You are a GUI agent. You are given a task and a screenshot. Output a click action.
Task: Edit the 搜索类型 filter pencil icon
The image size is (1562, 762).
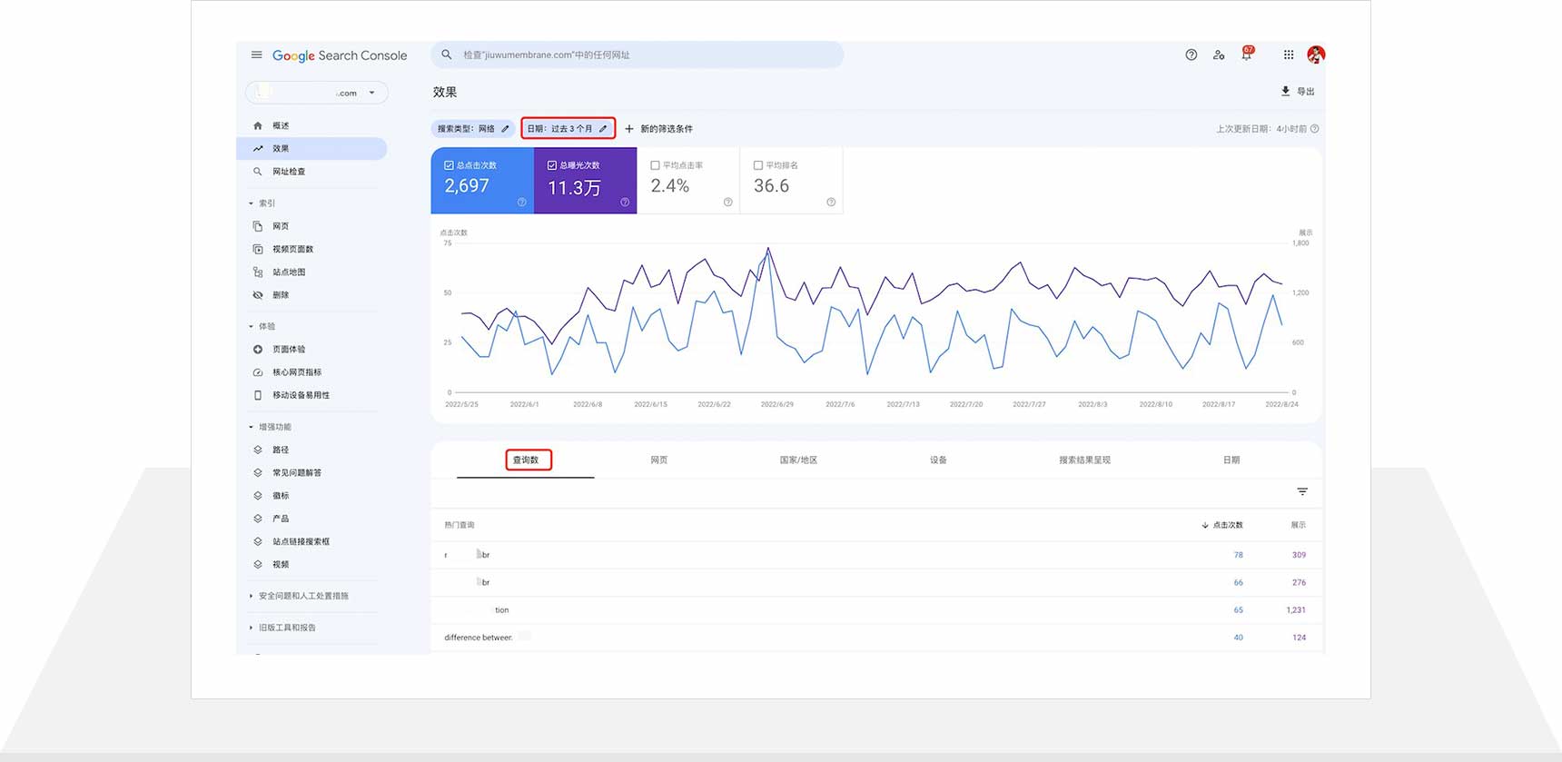tap(506, 129)
